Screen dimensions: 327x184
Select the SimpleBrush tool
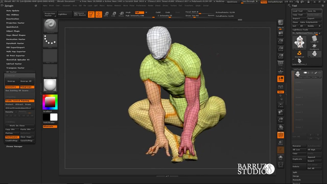click(299, 54)
